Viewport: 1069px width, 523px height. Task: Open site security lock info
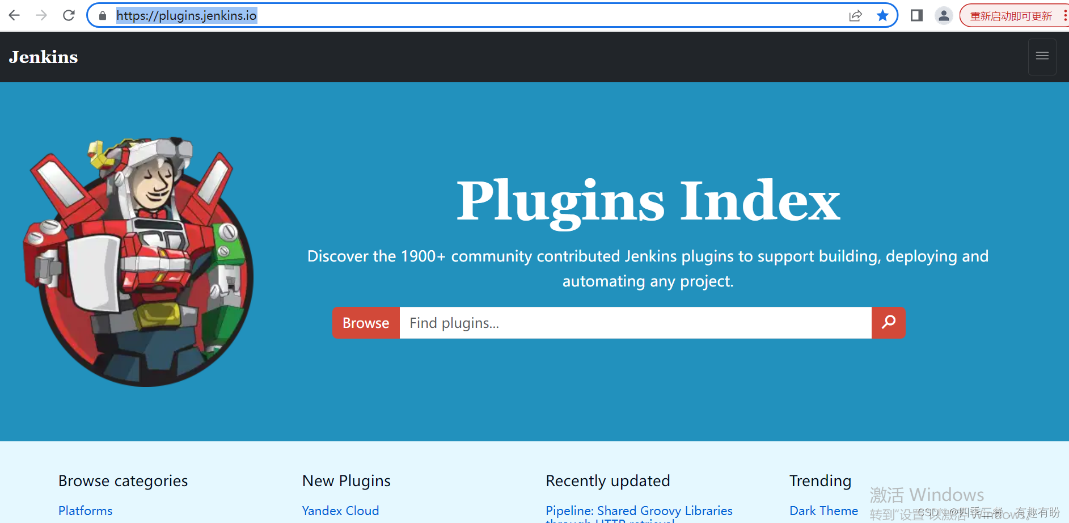[x=103, y=16]
